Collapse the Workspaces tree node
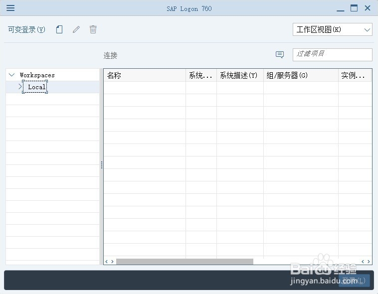 click(11, 75)
